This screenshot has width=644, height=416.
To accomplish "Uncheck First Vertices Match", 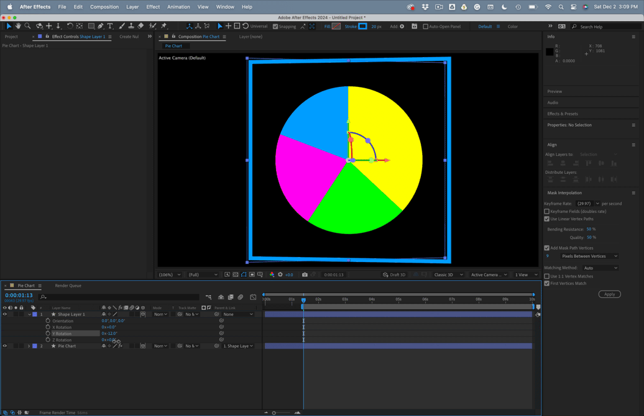I will [546, 284].
